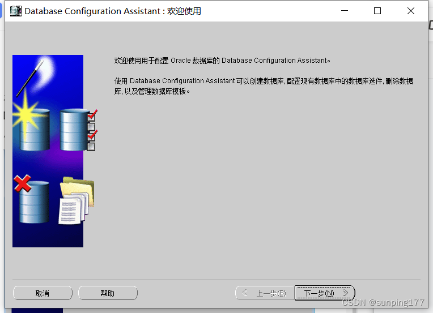The width and height of the screenshot is (433, 313).
Task: Click the window title 欢迎使用 text
Action: 184,11
